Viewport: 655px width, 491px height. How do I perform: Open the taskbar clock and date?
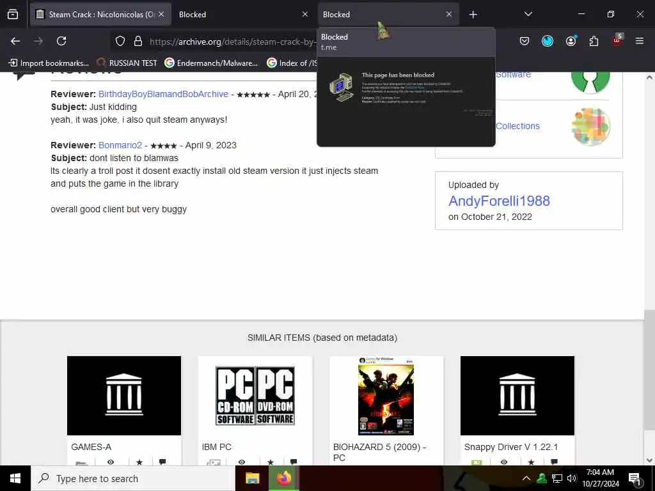click(x=600, y=478)
